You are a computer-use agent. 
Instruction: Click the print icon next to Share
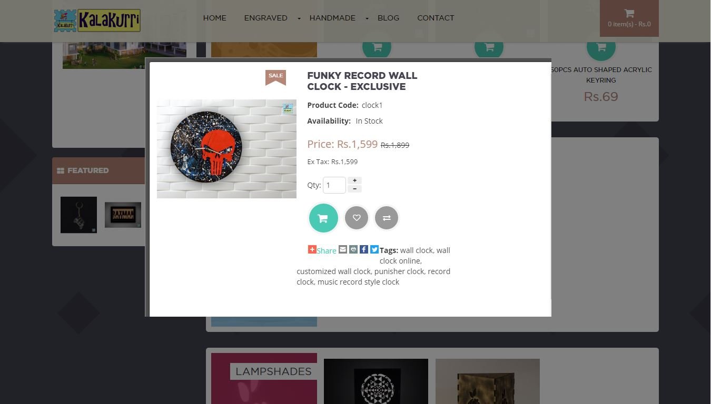[353, 249]
